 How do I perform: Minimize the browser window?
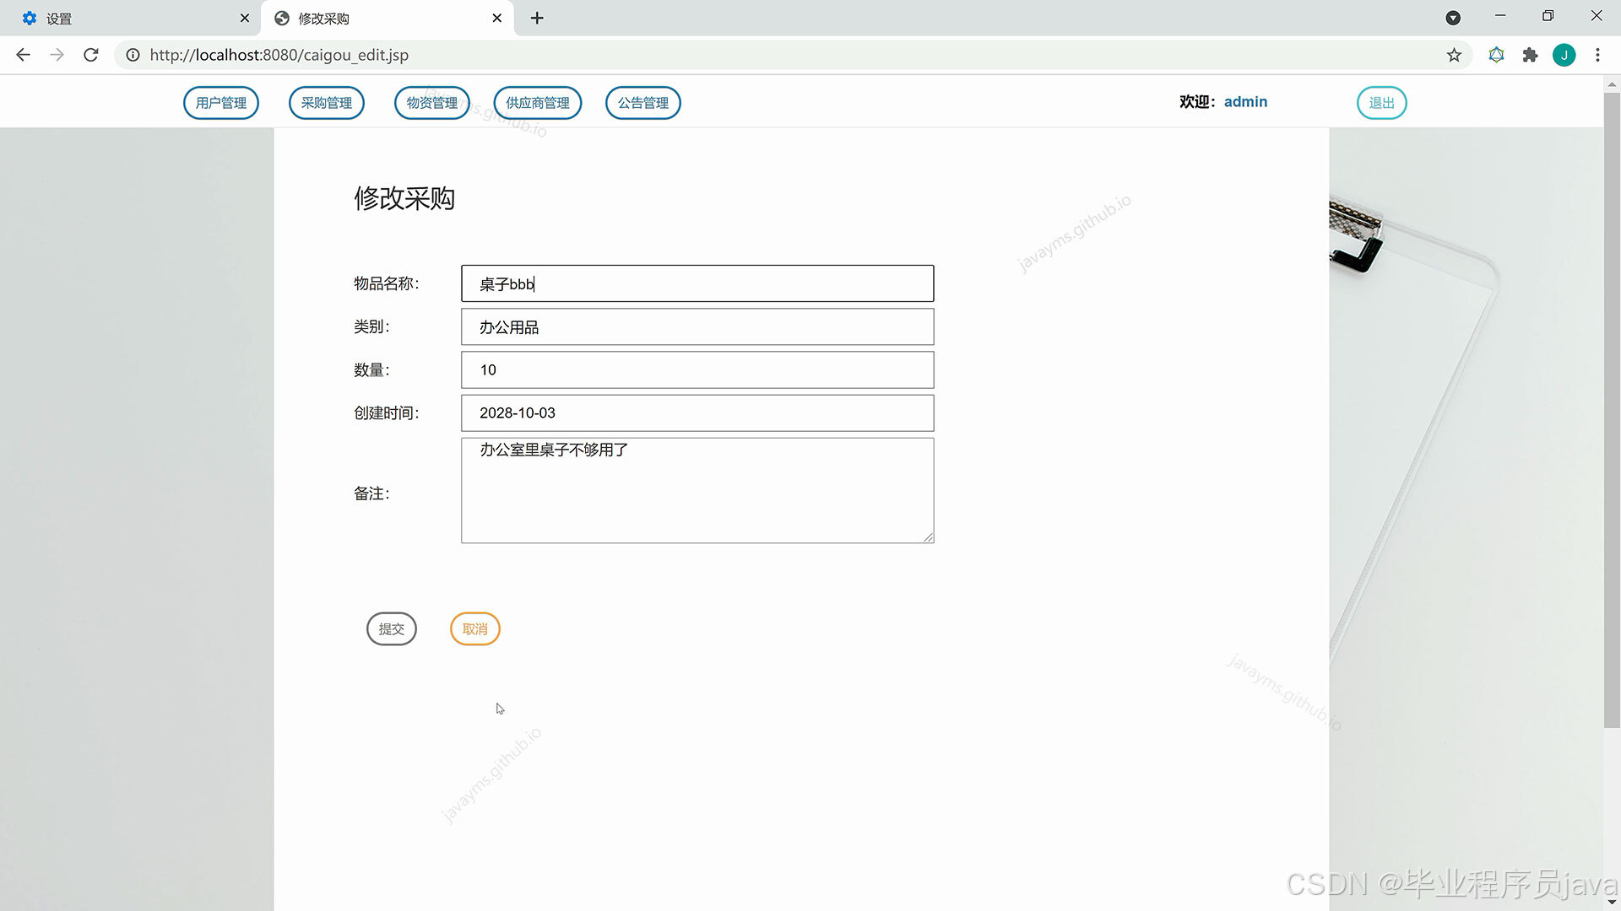coord(1500,16)
